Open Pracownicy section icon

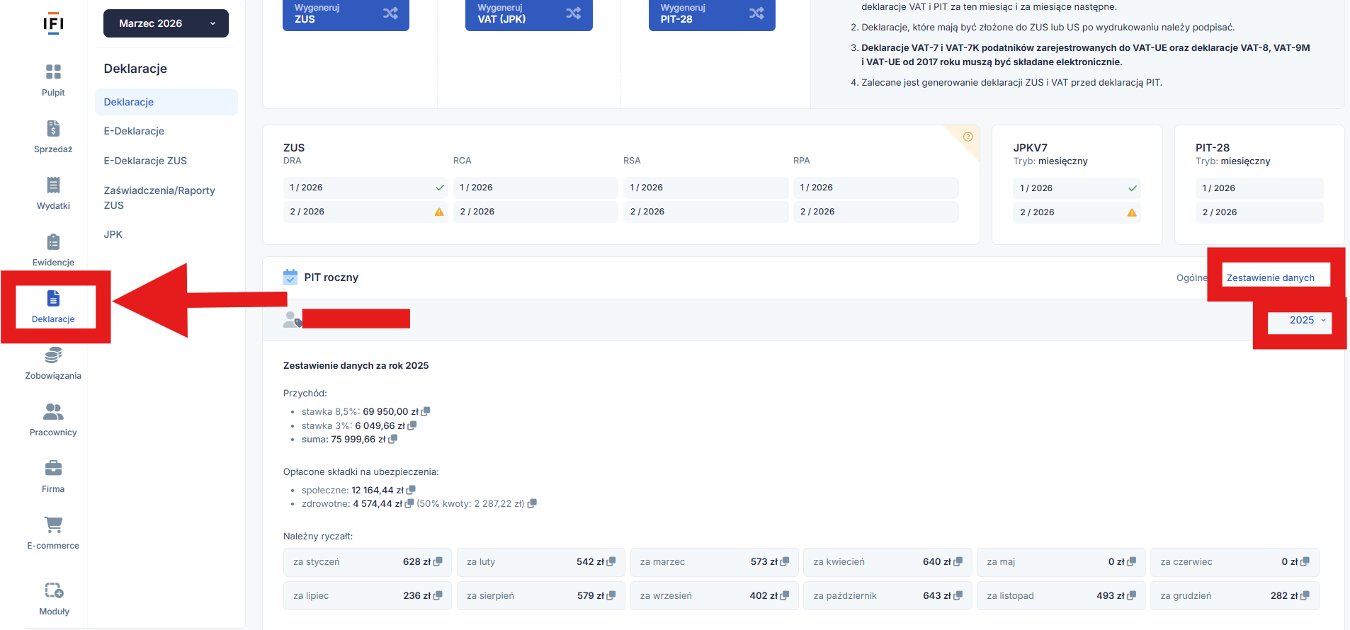tap(53, 412)
